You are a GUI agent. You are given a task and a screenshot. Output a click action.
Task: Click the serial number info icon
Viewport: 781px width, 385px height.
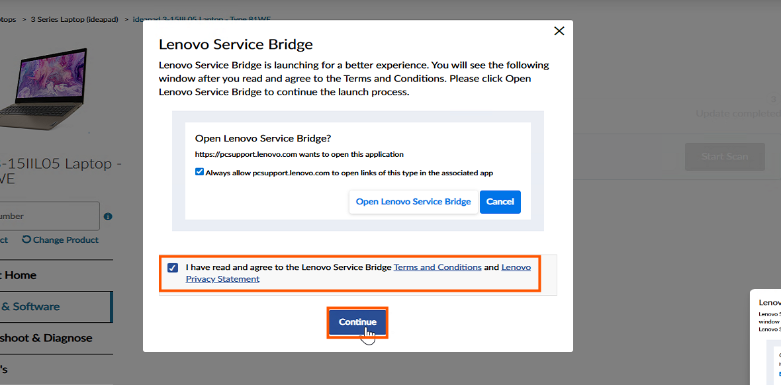[108, 217]
